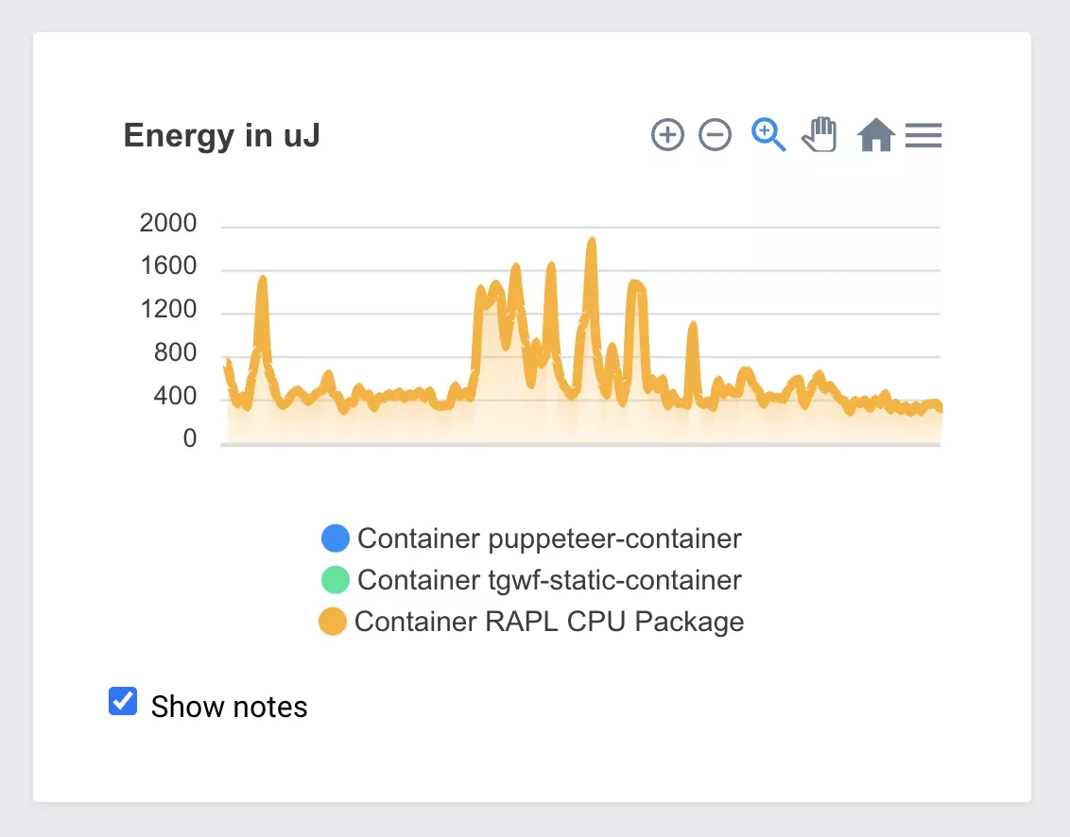Click the 1600 y-axis label
This screenshot has width=1070, height=837.
click(x=168, y=265)
